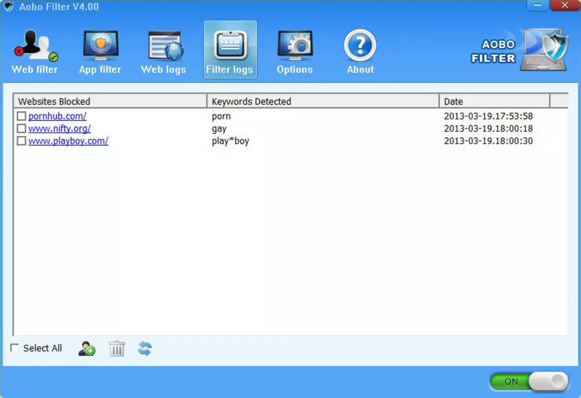Click the keyword 'play*boy' cell
Screen dimensions: 581x398
[x=231, y=141]
